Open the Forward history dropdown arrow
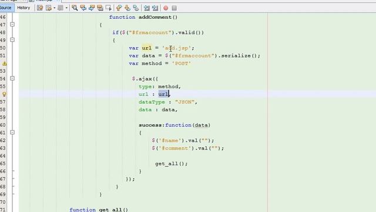The width and height of the screenshot is (376, 212). coord(66,8)
